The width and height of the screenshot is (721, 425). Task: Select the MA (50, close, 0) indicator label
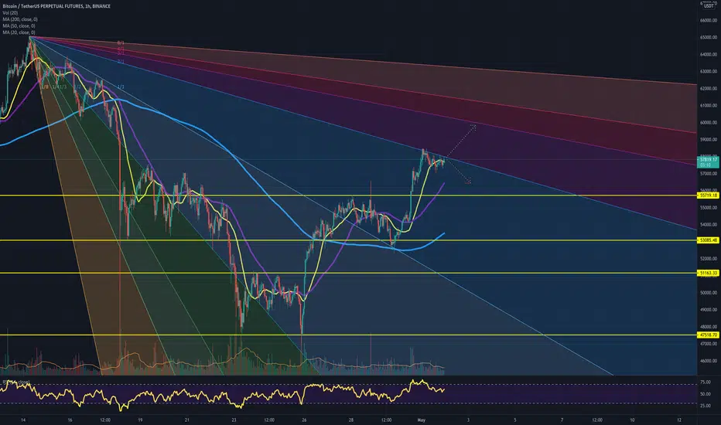(19, 26)
